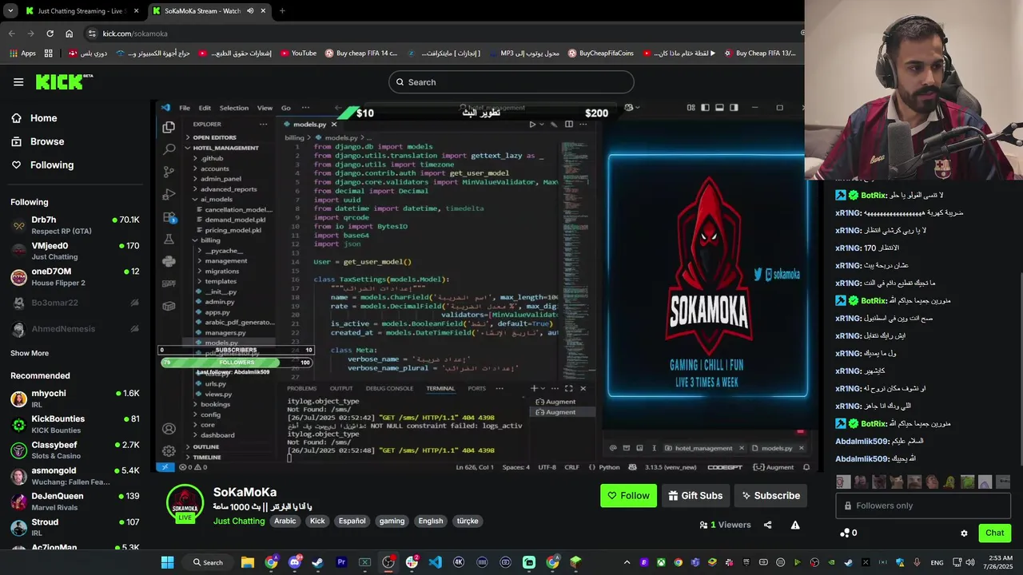Select the gaming tag
Viewport: 1023px width, 575px height.
pos(392,521)
